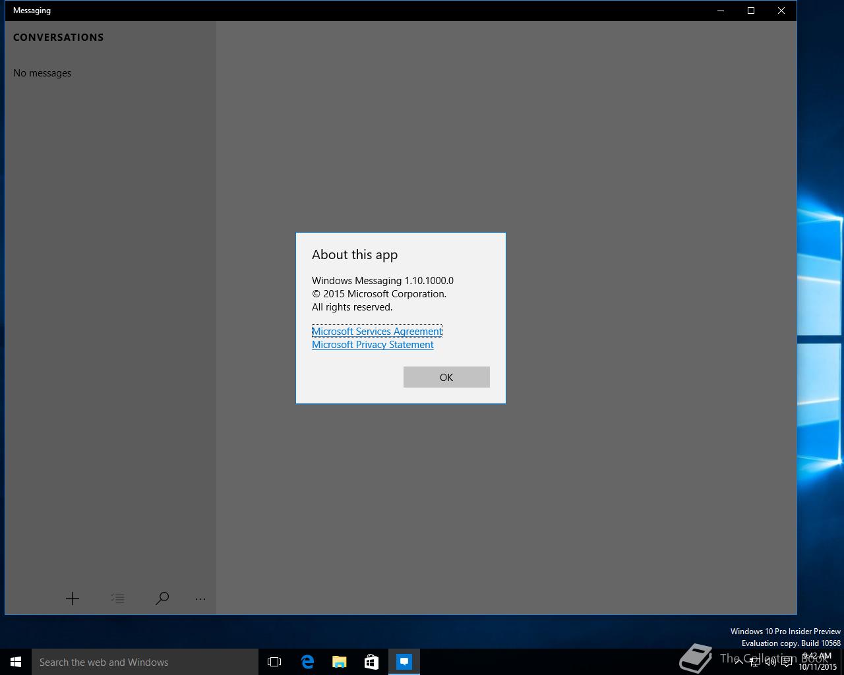
Task: Click the "About this app" dialog title
Action: pos(355,254)
